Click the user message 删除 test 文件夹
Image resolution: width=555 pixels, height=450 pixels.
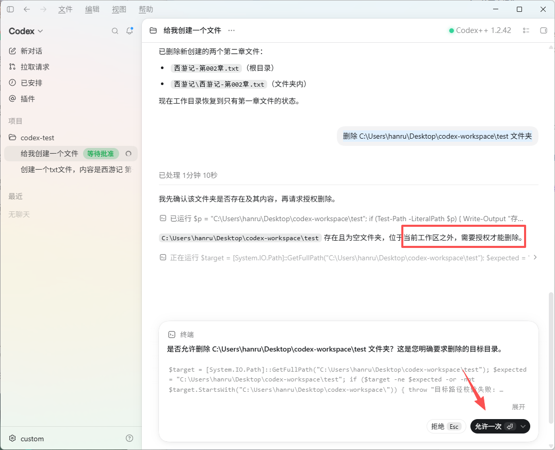tap(437, 136)
